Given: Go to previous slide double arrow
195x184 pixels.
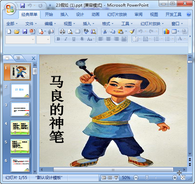Looking at the screenshot, I should point(190,160).
